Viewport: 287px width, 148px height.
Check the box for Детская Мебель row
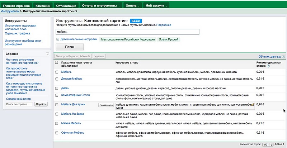point(57,79)
